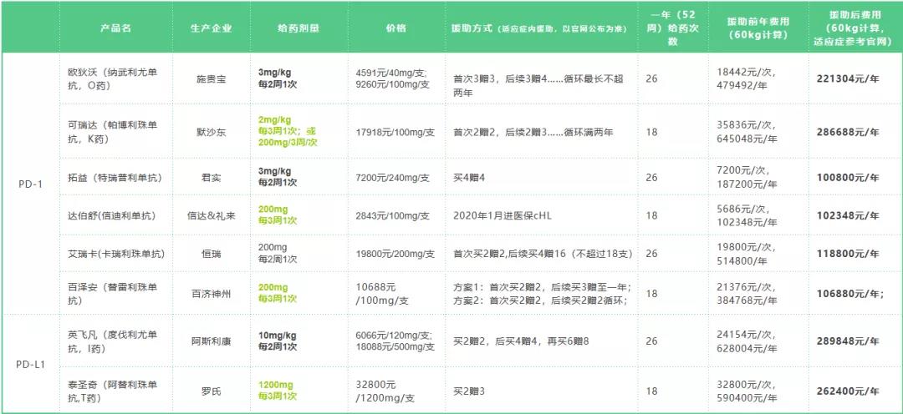Select the 262400元/年 post-assistance cost
903x414 pixels.
tap(848, 391)
